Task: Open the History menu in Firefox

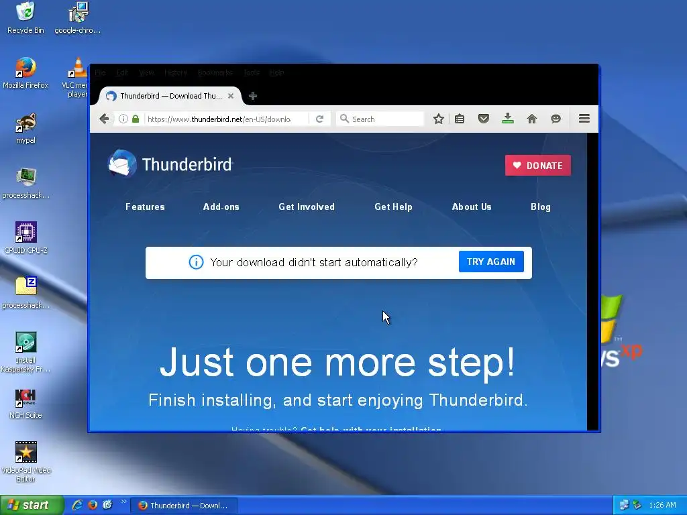Action: (176, 72)
